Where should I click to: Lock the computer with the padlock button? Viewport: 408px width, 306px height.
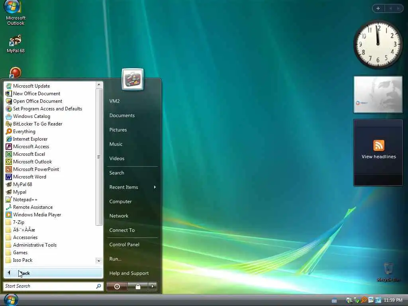coord(138,286)
